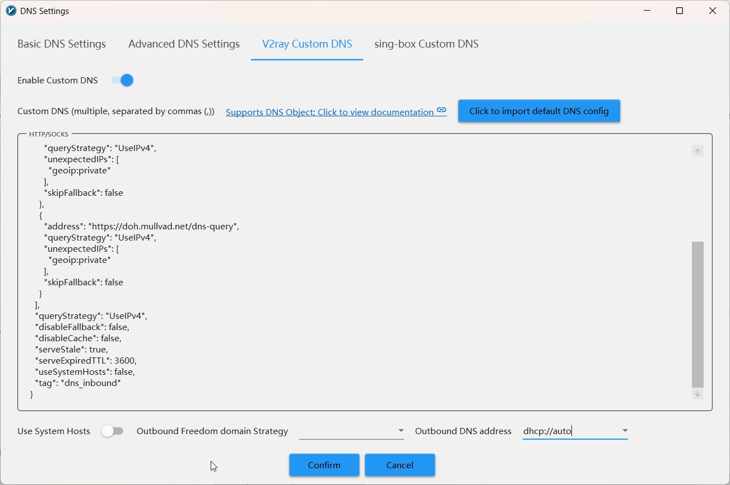Click the import default DNS config button

point(539,111)
